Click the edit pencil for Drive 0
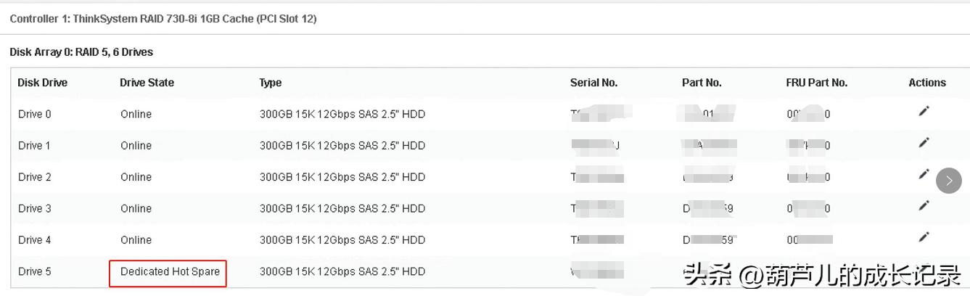Viewport: 970px width, 296px height. pos(924,111)
